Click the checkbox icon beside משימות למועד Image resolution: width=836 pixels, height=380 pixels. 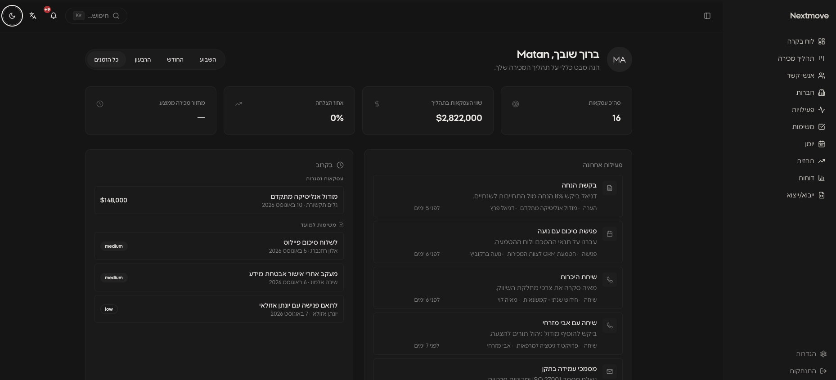341,225
